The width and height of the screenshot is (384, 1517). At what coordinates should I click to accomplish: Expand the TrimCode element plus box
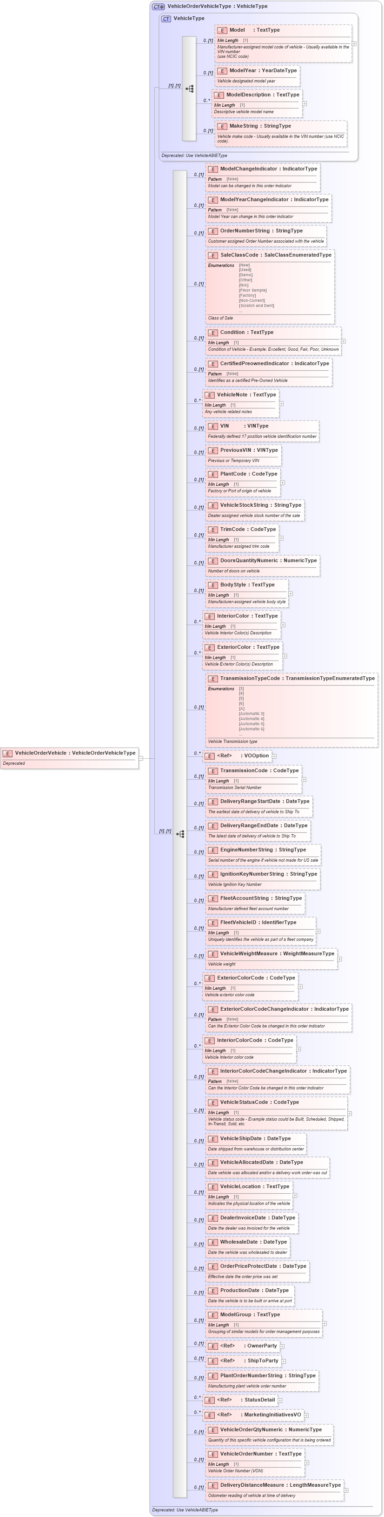pos(281,538)
